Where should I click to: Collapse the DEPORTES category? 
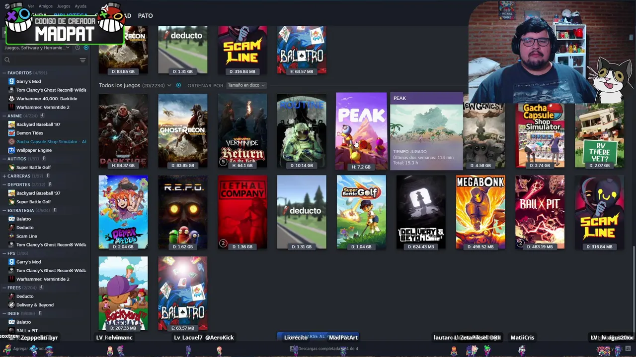click(4, 184)
